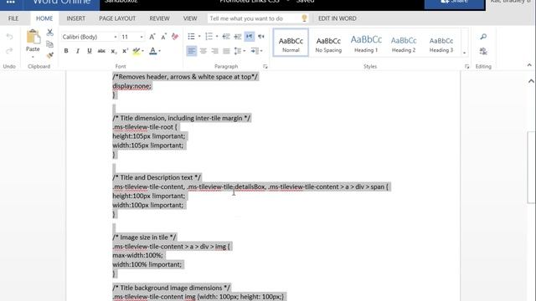Shrink font size with the smaller A
This screenshot has width=536, height=301.
[164, 37]
